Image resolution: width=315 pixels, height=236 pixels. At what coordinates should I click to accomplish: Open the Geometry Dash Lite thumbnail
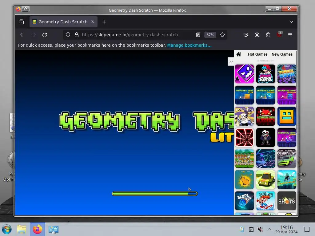pos(244,95)
